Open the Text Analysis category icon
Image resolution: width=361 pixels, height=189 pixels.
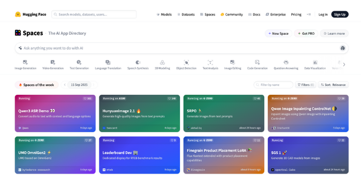pos(210,62)
